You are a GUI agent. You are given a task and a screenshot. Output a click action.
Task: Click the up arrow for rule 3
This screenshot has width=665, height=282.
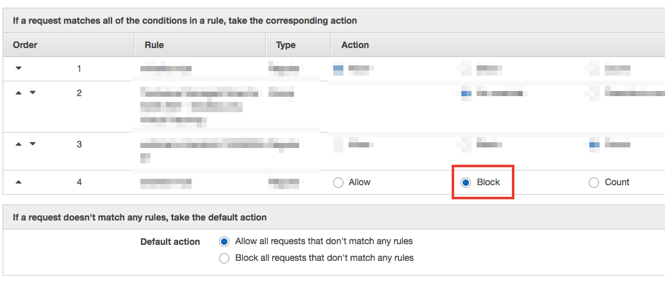pos(18,144)
